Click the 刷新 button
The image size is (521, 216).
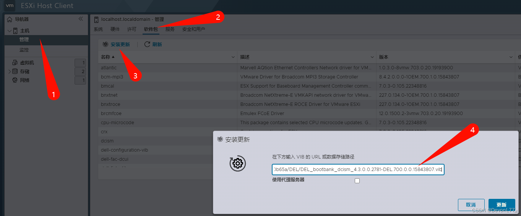[153, 45]
